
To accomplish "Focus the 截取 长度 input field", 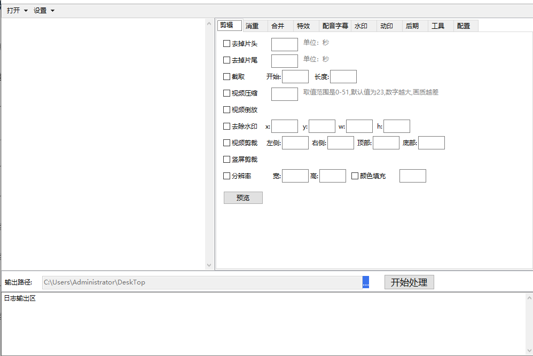I will 343,77.
